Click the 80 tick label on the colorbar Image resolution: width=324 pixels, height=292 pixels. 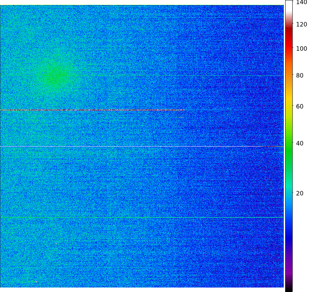pyautogui.click(x=299, y=76)
